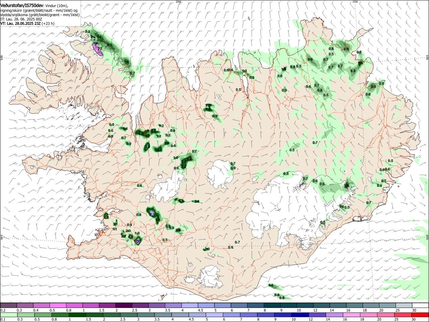Click the '0.1' label under rain scale

[3, 319]
